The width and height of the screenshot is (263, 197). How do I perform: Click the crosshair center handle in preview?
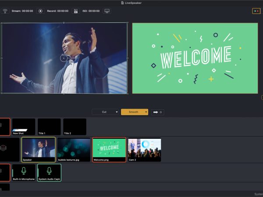coord(64,58)
